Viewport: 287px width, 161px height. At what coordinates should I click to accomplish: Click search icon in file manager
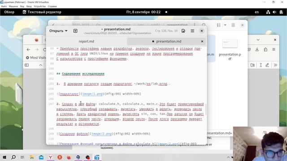point(204,25)
